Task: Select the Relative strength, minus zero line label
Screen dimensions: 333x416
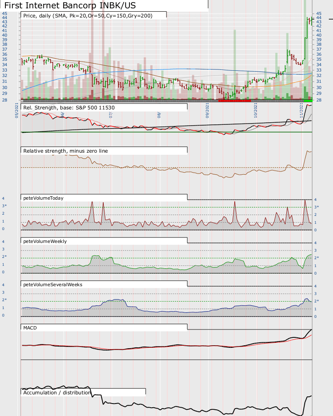Action: (66, 151)
